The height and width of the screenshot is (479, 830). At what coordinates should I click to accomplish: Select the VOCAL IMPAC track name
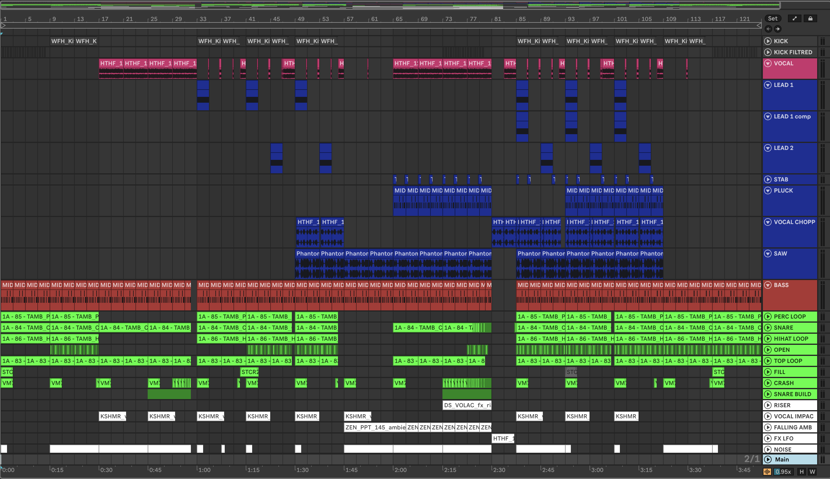(x=794, y=416)
